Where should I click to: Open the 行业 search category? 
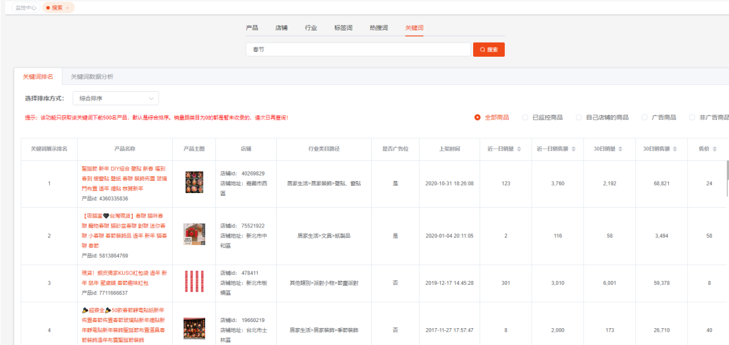(311, 28)
